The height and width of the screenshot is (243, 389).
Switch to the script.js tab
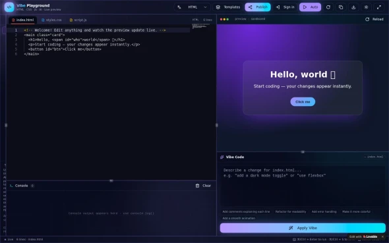(x=78, y=20)
